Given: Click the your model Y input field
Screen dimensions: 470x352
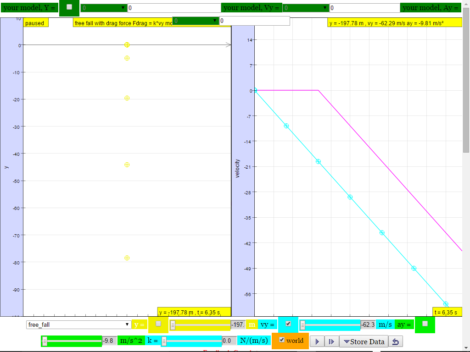Looking at the screenshot, I should click(174, 8).
